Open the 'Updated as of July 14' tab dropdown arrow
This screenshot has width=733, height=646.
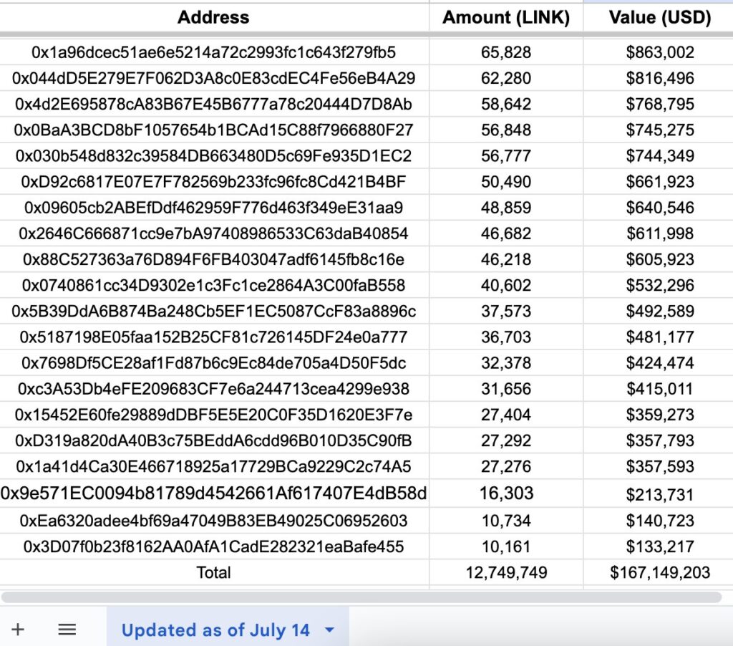pyautogui.click(x=330, y=630)
